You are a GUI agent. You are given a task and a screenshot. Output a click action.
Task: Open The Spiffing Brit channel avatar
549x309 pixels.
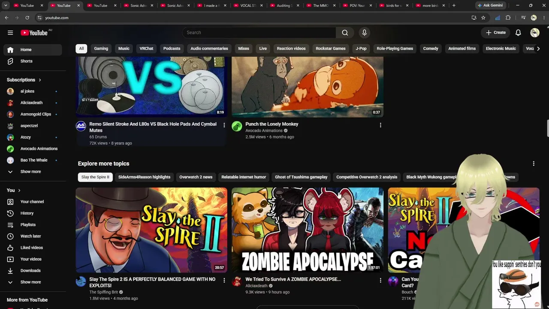pos(81,282)
